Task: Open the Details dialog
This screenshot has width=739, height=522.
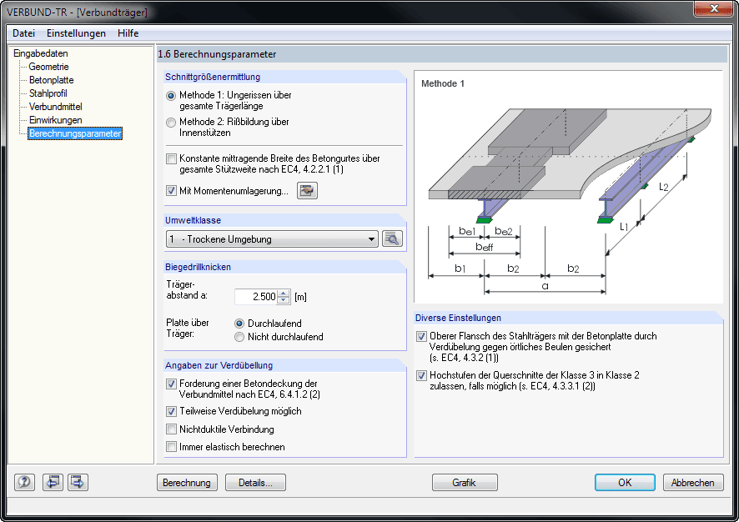Action: (255, 482)
